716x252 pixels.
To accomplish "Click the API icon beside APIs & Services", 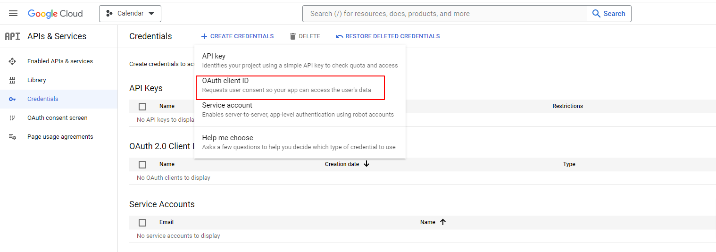I will 12,36.
